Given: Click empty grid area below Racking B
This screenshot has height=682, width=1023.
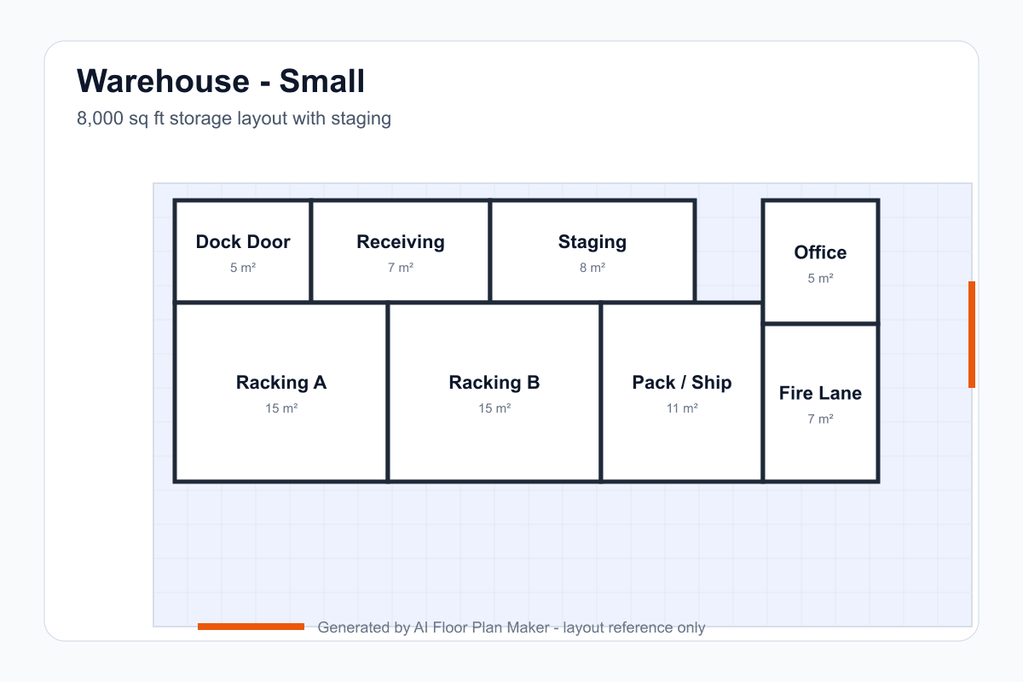Looking at the screenshot, I should (x=494, y=550).
